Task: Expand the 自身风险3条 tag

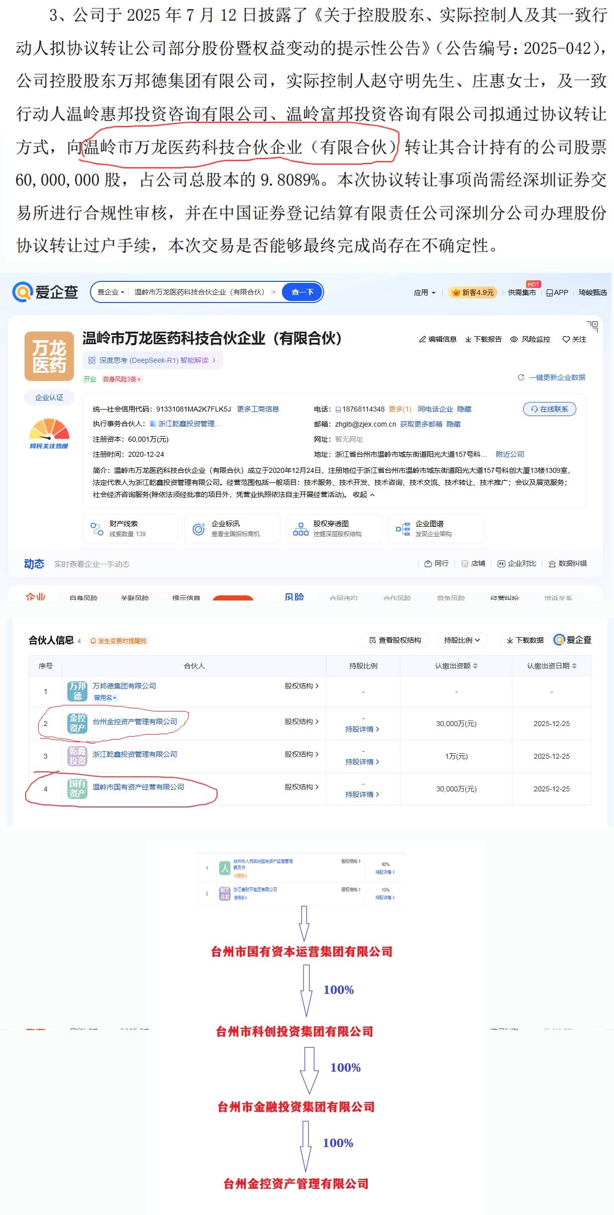Action: 122,379
